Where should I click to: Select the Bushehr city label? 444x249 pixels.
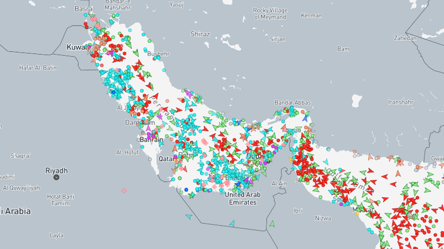click(x=158, y=53)
